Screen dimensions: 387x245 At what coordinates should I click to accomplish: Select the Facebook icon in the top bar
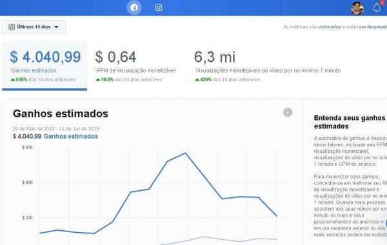tap(134, 8)
